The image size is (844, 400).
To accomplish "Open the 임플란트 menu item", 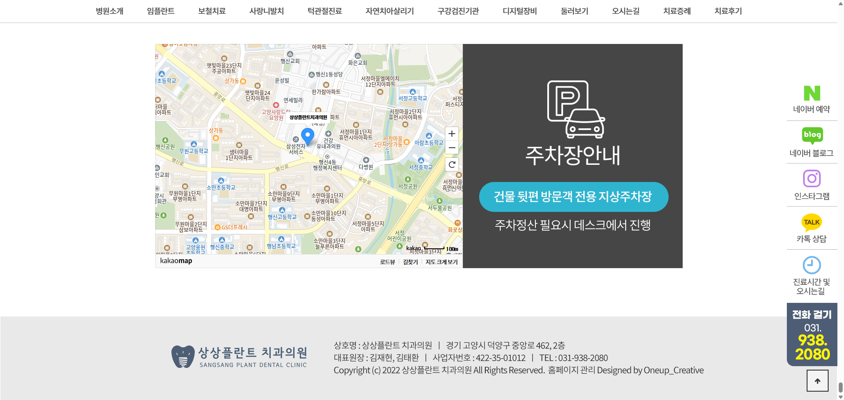I will (x=160, y=11).
